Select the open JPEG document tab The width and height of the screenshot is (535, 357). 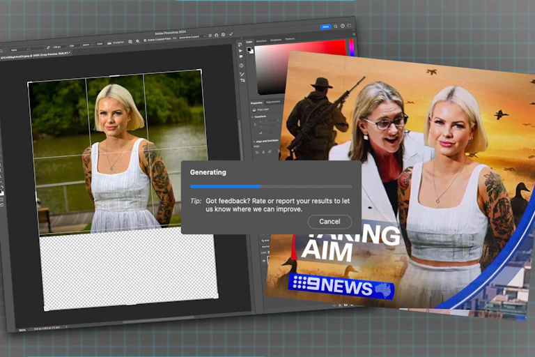pyautogui.click(x=36, y=54)
